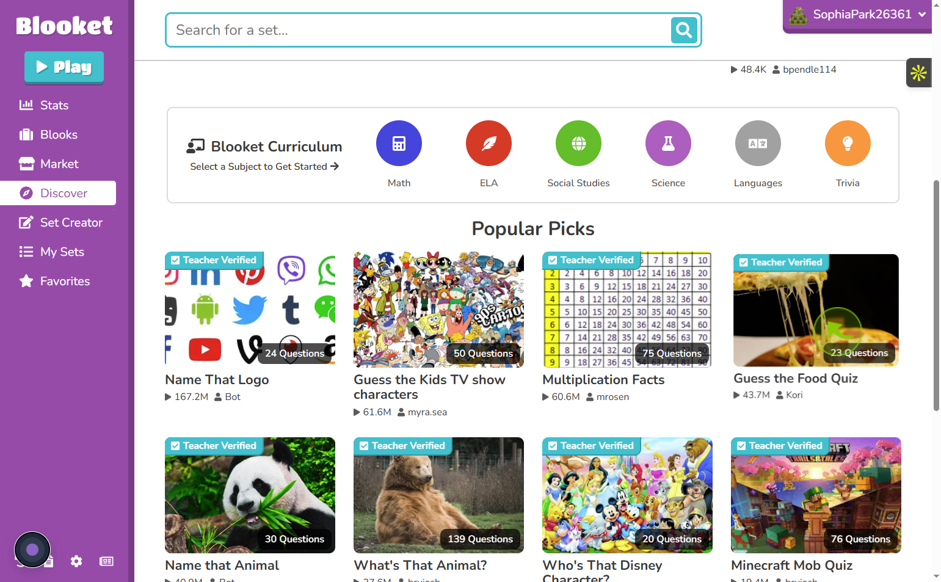Click author name mrosen
This screenshot has height=582, width=941.
pyautogui.click(x=612, y=397)
